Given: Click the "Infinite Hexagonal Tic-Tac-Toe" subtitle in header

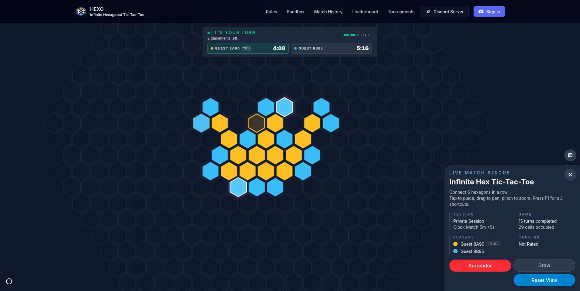Looking at the screenshot, I should [x=117, y=15].
